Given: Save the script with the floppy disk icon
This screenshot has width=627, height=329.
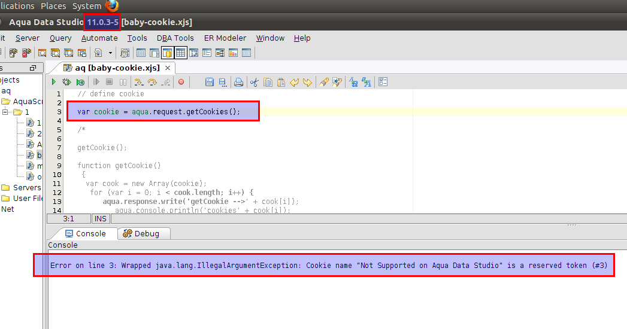Looking at the screenshot, I should coord(209,82).
